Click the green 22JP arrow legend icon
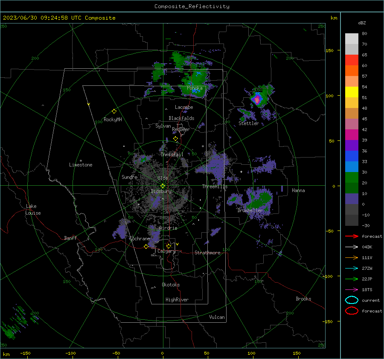 (x=352, y=279)
